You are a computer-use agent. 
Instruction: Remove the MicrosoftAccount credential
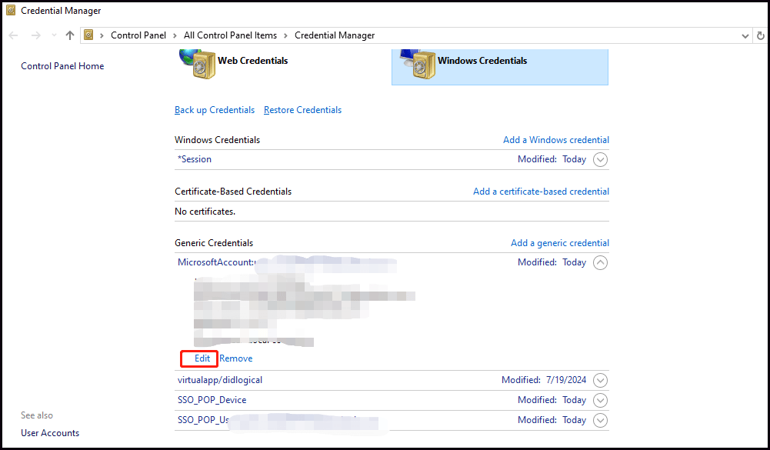(235, 358)
